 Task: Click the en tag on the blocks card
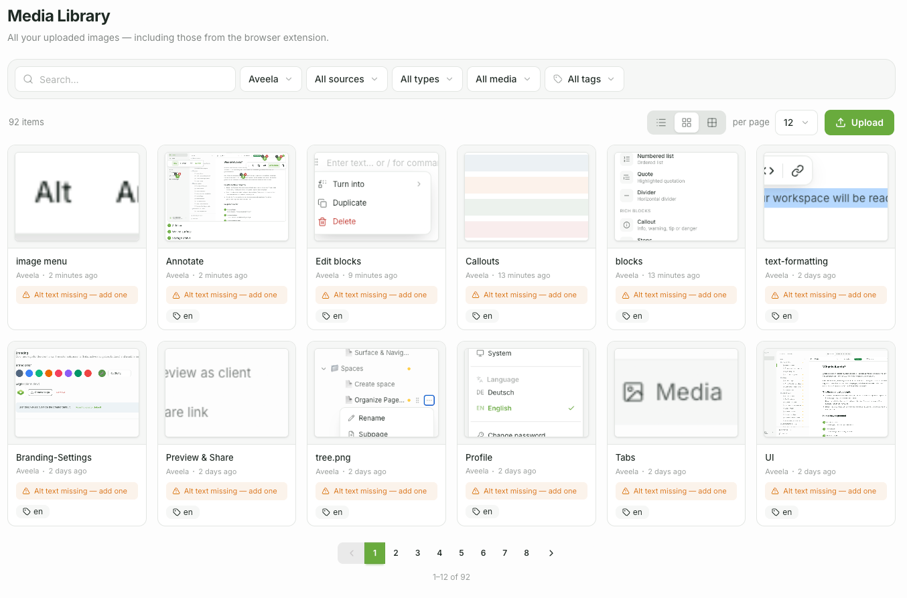tap(632, 316)
